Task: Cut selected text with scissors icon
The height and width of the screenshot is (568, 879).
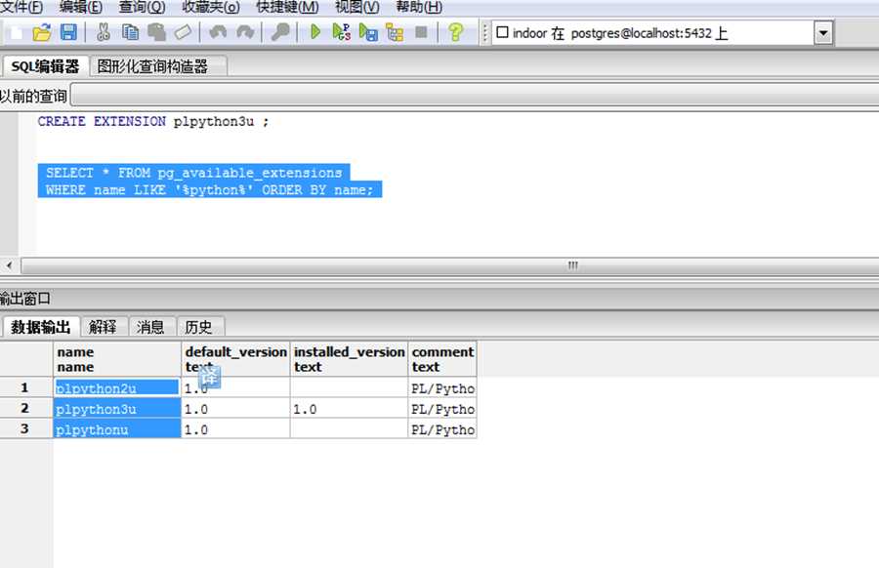Action: (x=104, y=32)
